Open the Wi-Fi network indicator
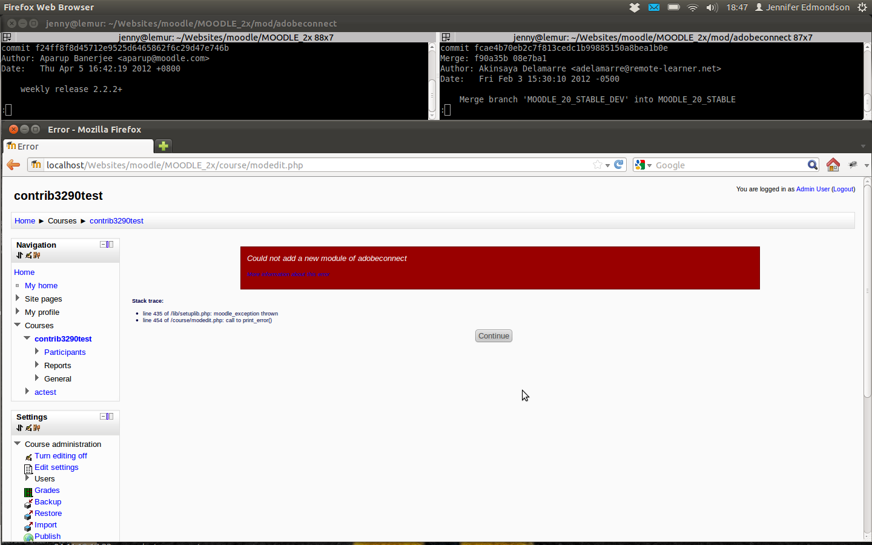Viewport: 872px width, 545px height. (x=693, y=7)
